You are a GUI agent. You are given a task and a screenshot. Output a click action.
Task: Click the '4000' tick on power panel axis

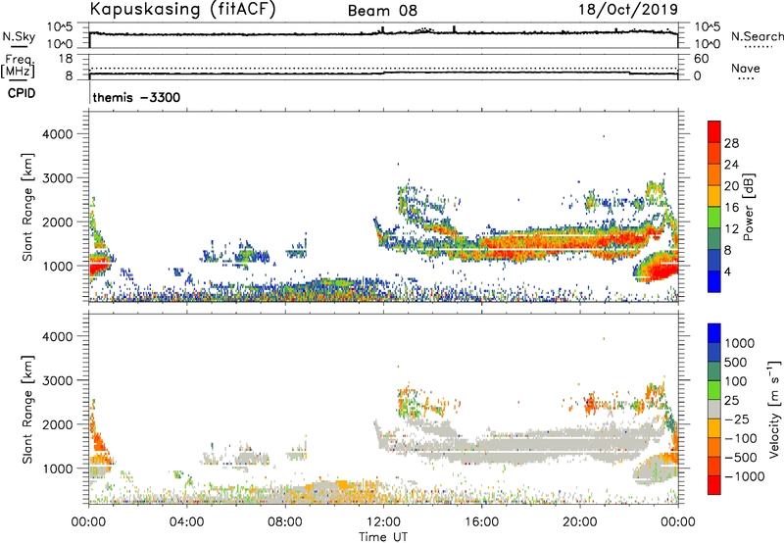[58, 134]
